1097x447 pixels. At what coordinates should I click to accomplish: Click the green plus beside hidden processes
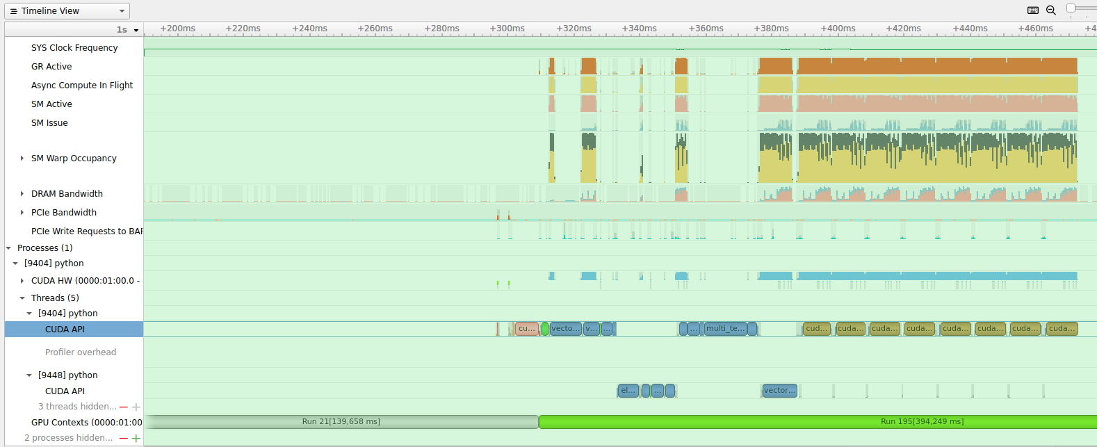click(136, 438)
